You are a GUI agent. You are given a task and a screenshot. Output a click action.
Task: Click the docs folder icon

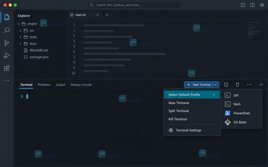(26, 43)
